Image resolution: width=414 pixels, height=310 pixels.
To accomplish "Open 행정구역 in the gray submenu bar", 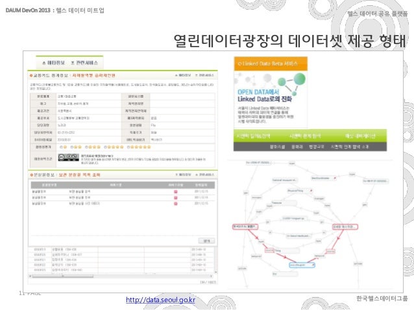I will (316, 147).
